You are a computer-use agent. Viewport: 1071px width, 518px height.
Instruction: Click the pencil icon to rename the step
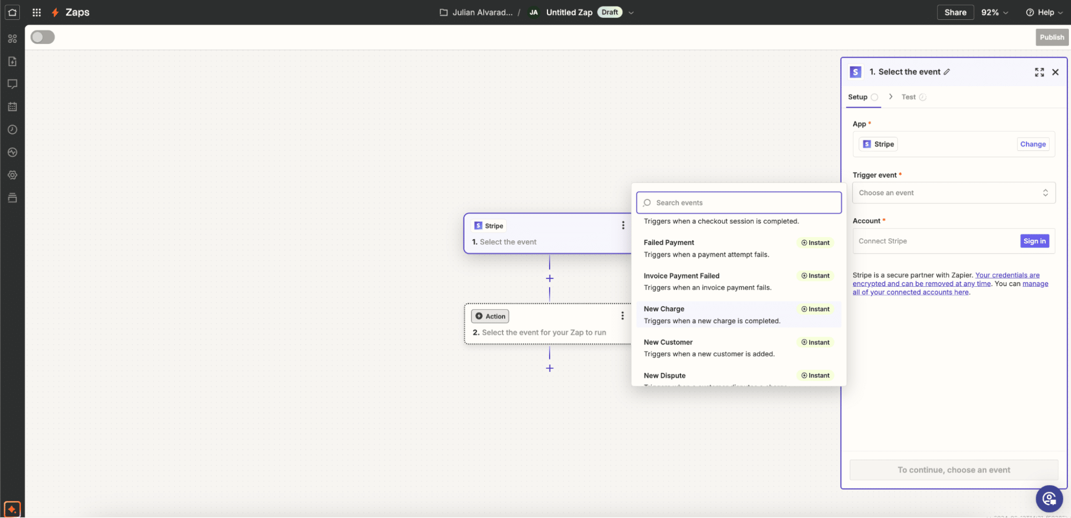(947, 72)
